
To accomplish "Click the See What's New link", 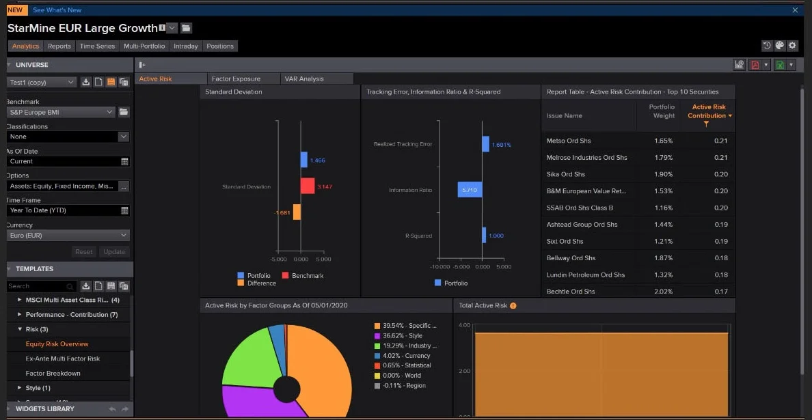I will coord(57,10).
